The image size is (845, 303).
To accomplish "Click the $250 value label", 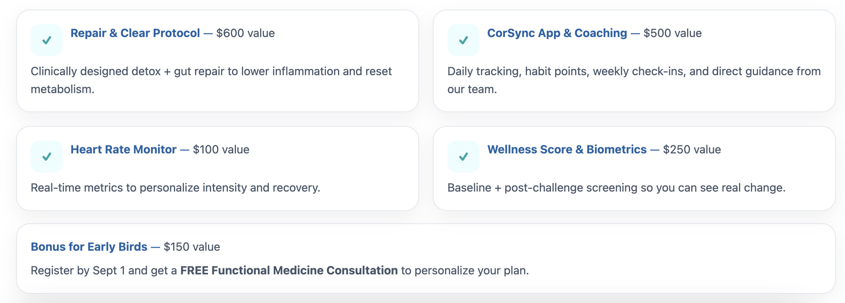I will (x=692, y=150).
